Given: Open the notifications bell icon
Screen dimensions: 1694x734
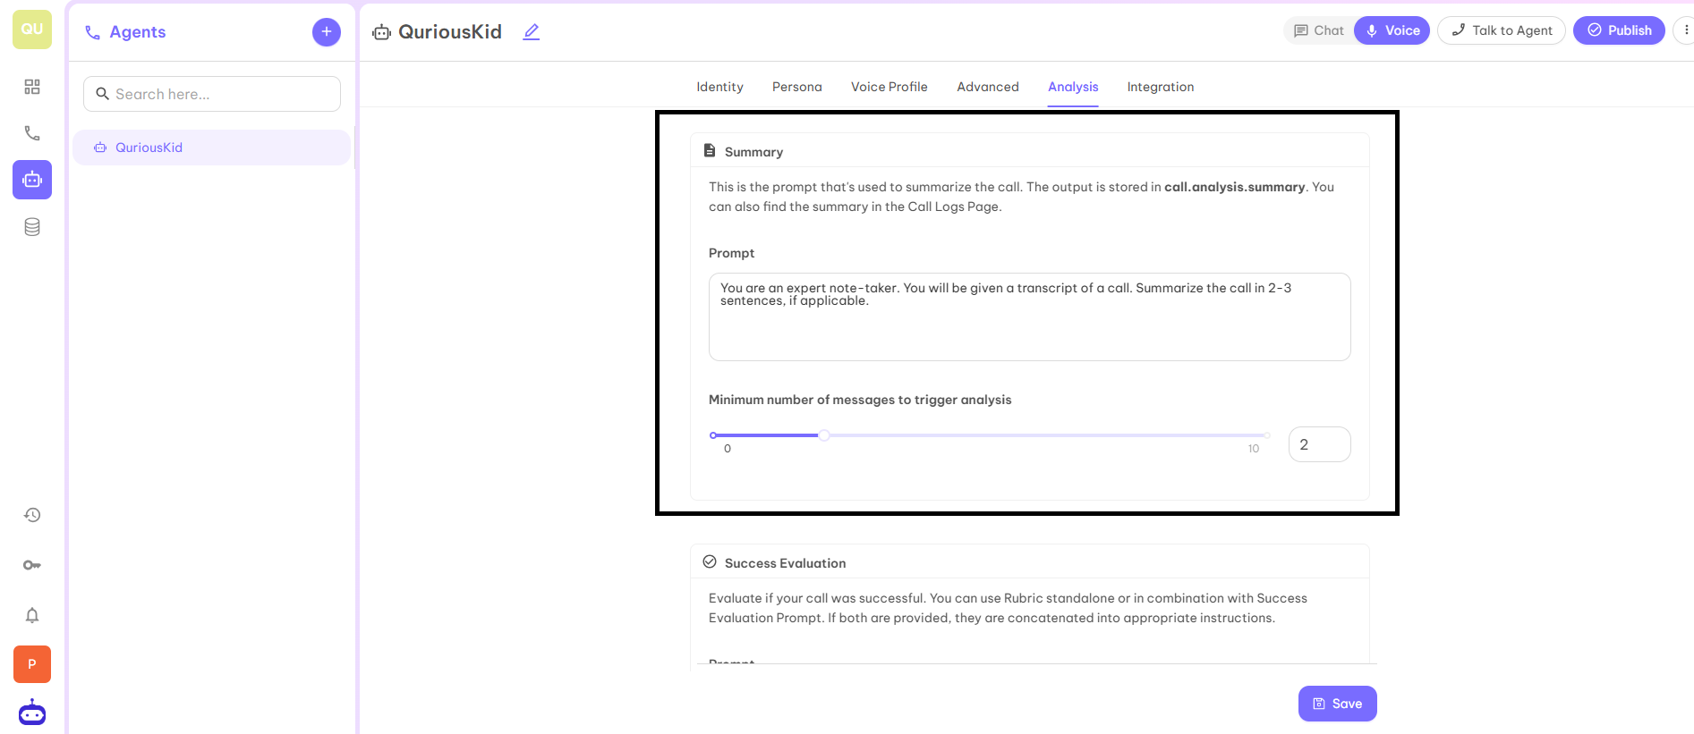Looking at the screenshot, I should (32, 615).
